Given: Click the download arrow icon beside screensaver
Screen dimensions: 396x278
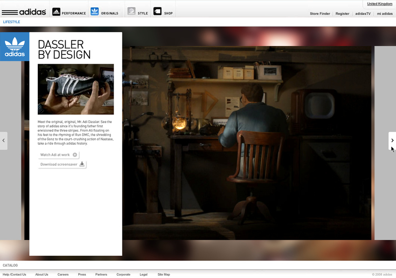Looking at the screenshot, I should pos(82,164).
